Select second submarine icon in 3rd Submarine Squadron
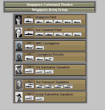Screen dimensions: 105x110 tap(49, 72)
